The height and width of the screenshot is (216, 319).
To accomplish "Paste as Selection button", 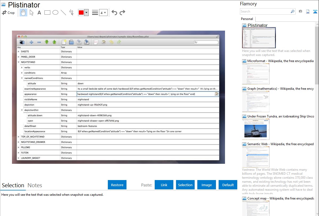I will point(185,185).
